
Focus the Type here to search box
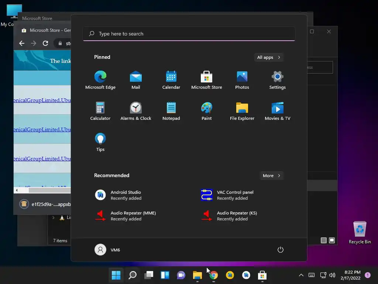[189, 34]
